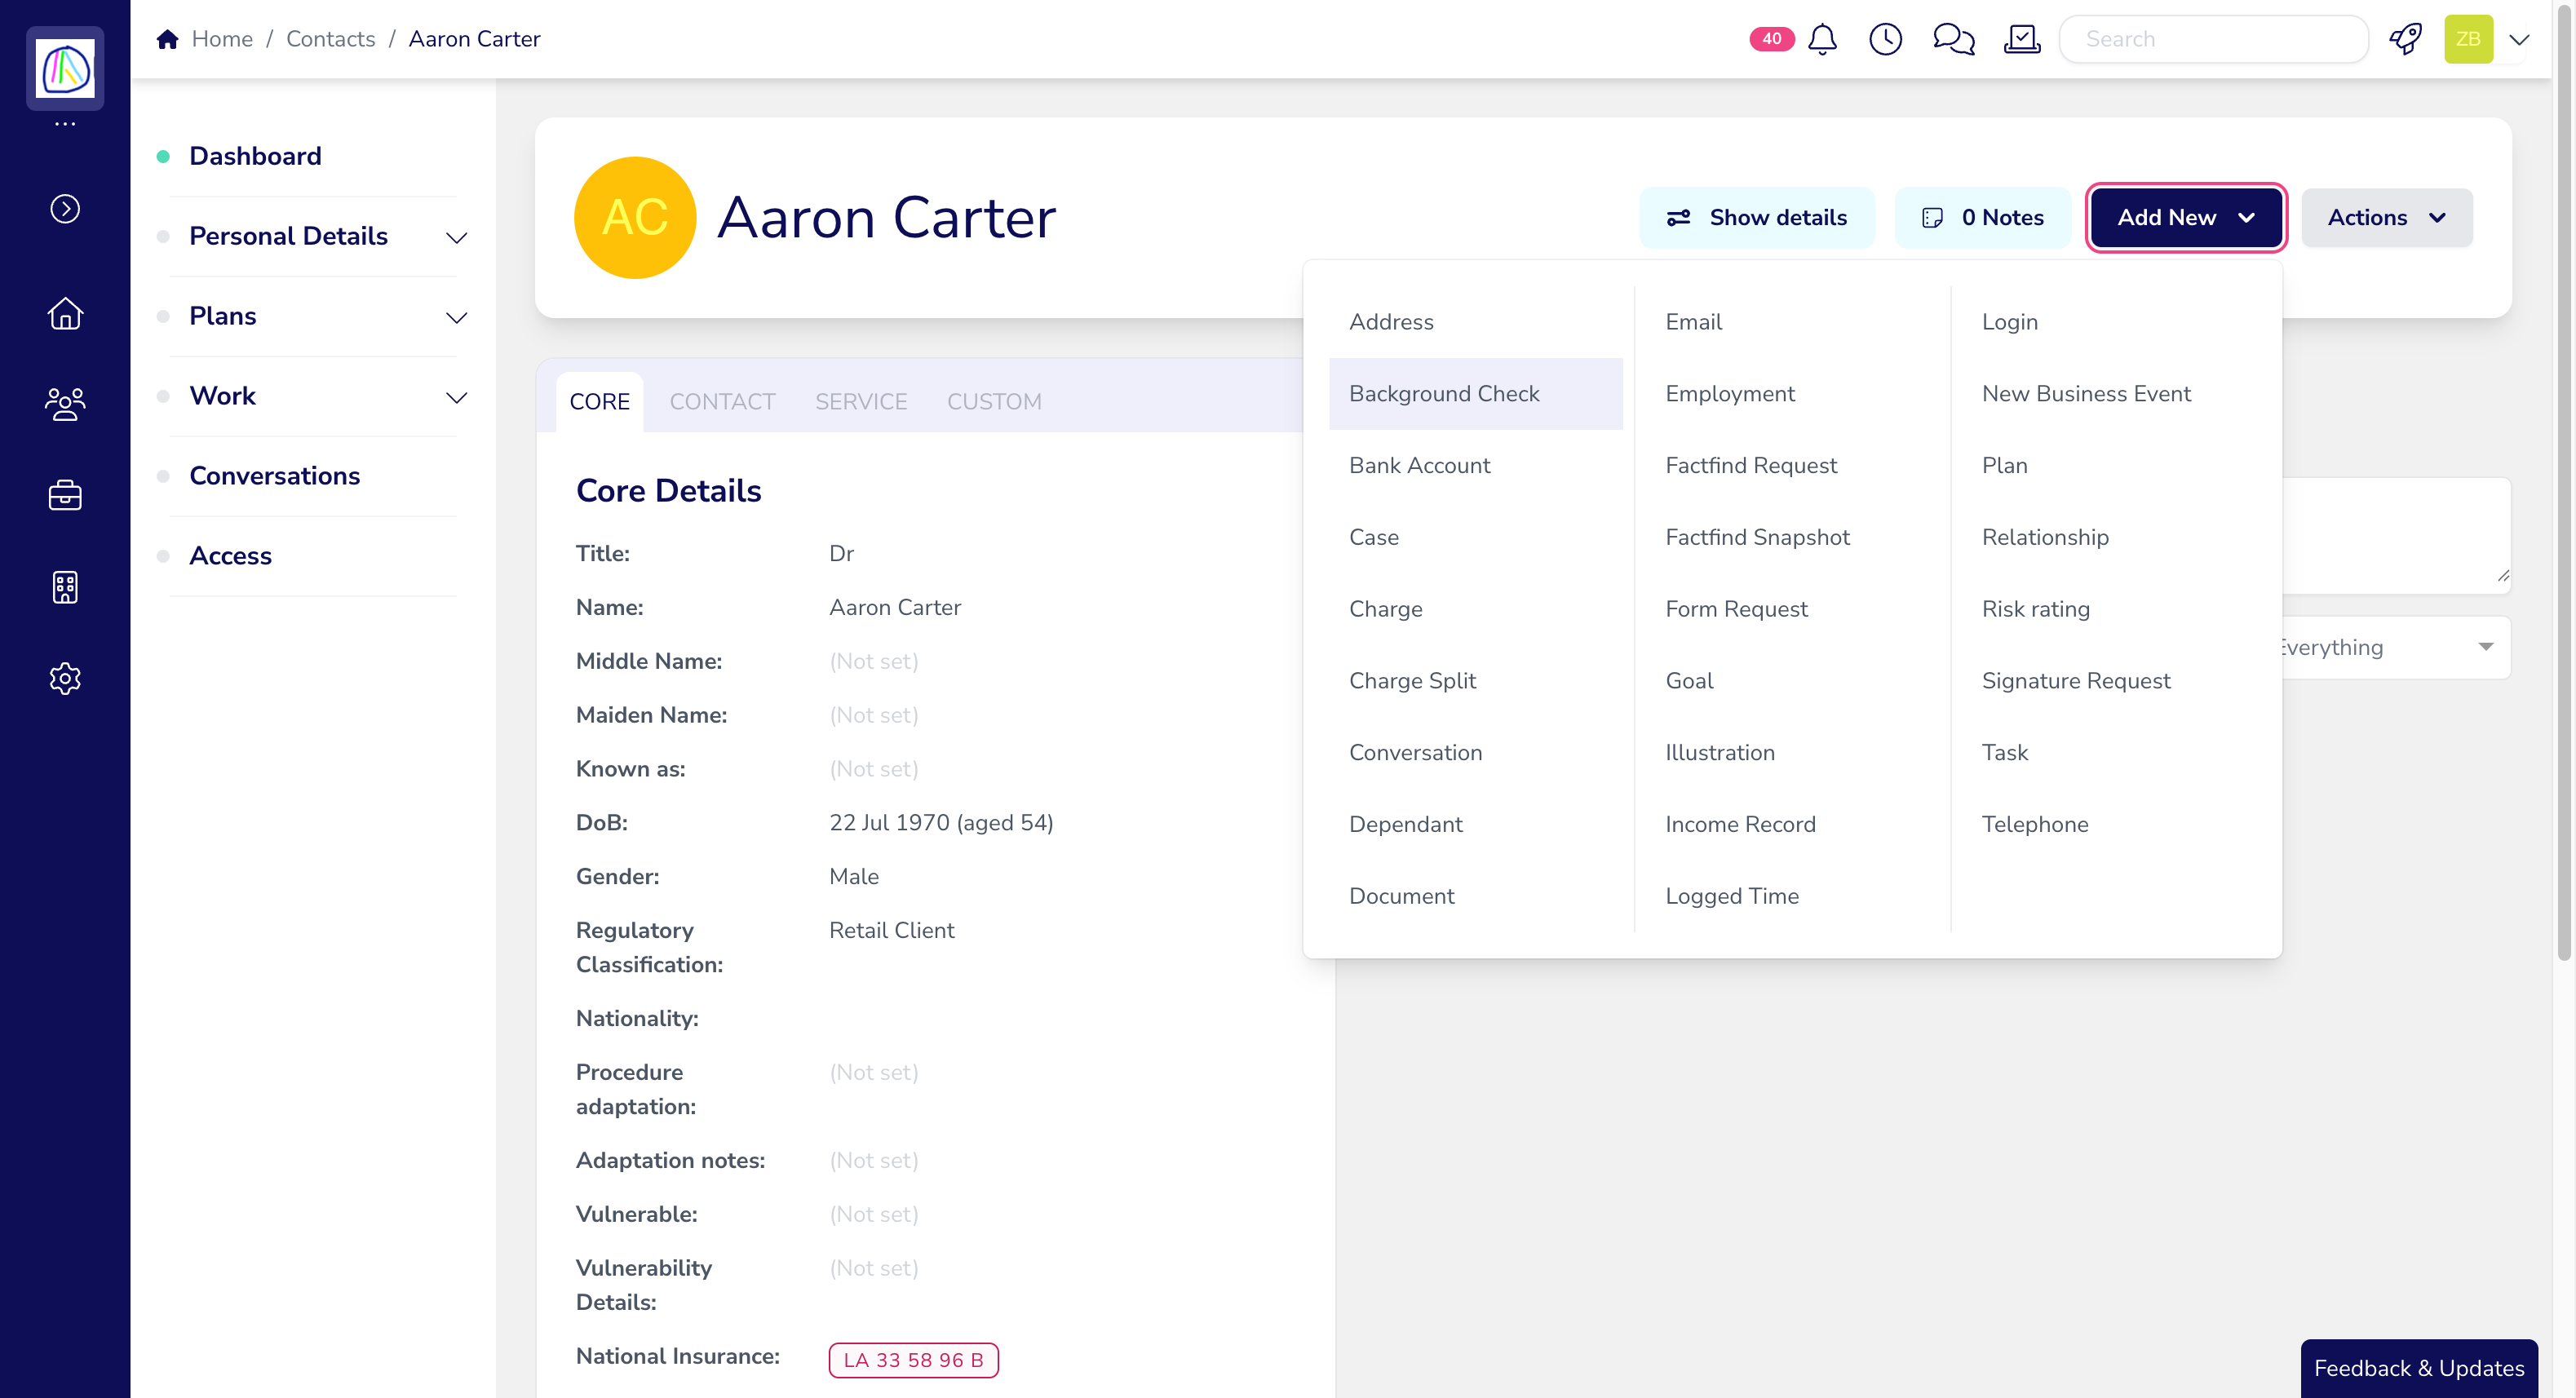Choose Dependant menu item
Viewport: 2576px width, 1398px height.
coord(1475,825)
